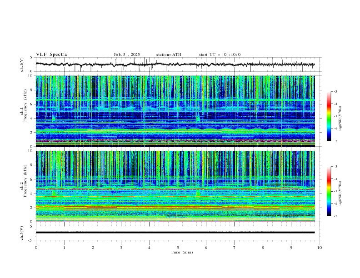This screenshot has height=278, width=360.
Task: Click the time axis tick label "6"
Action: tap(206, 248)
